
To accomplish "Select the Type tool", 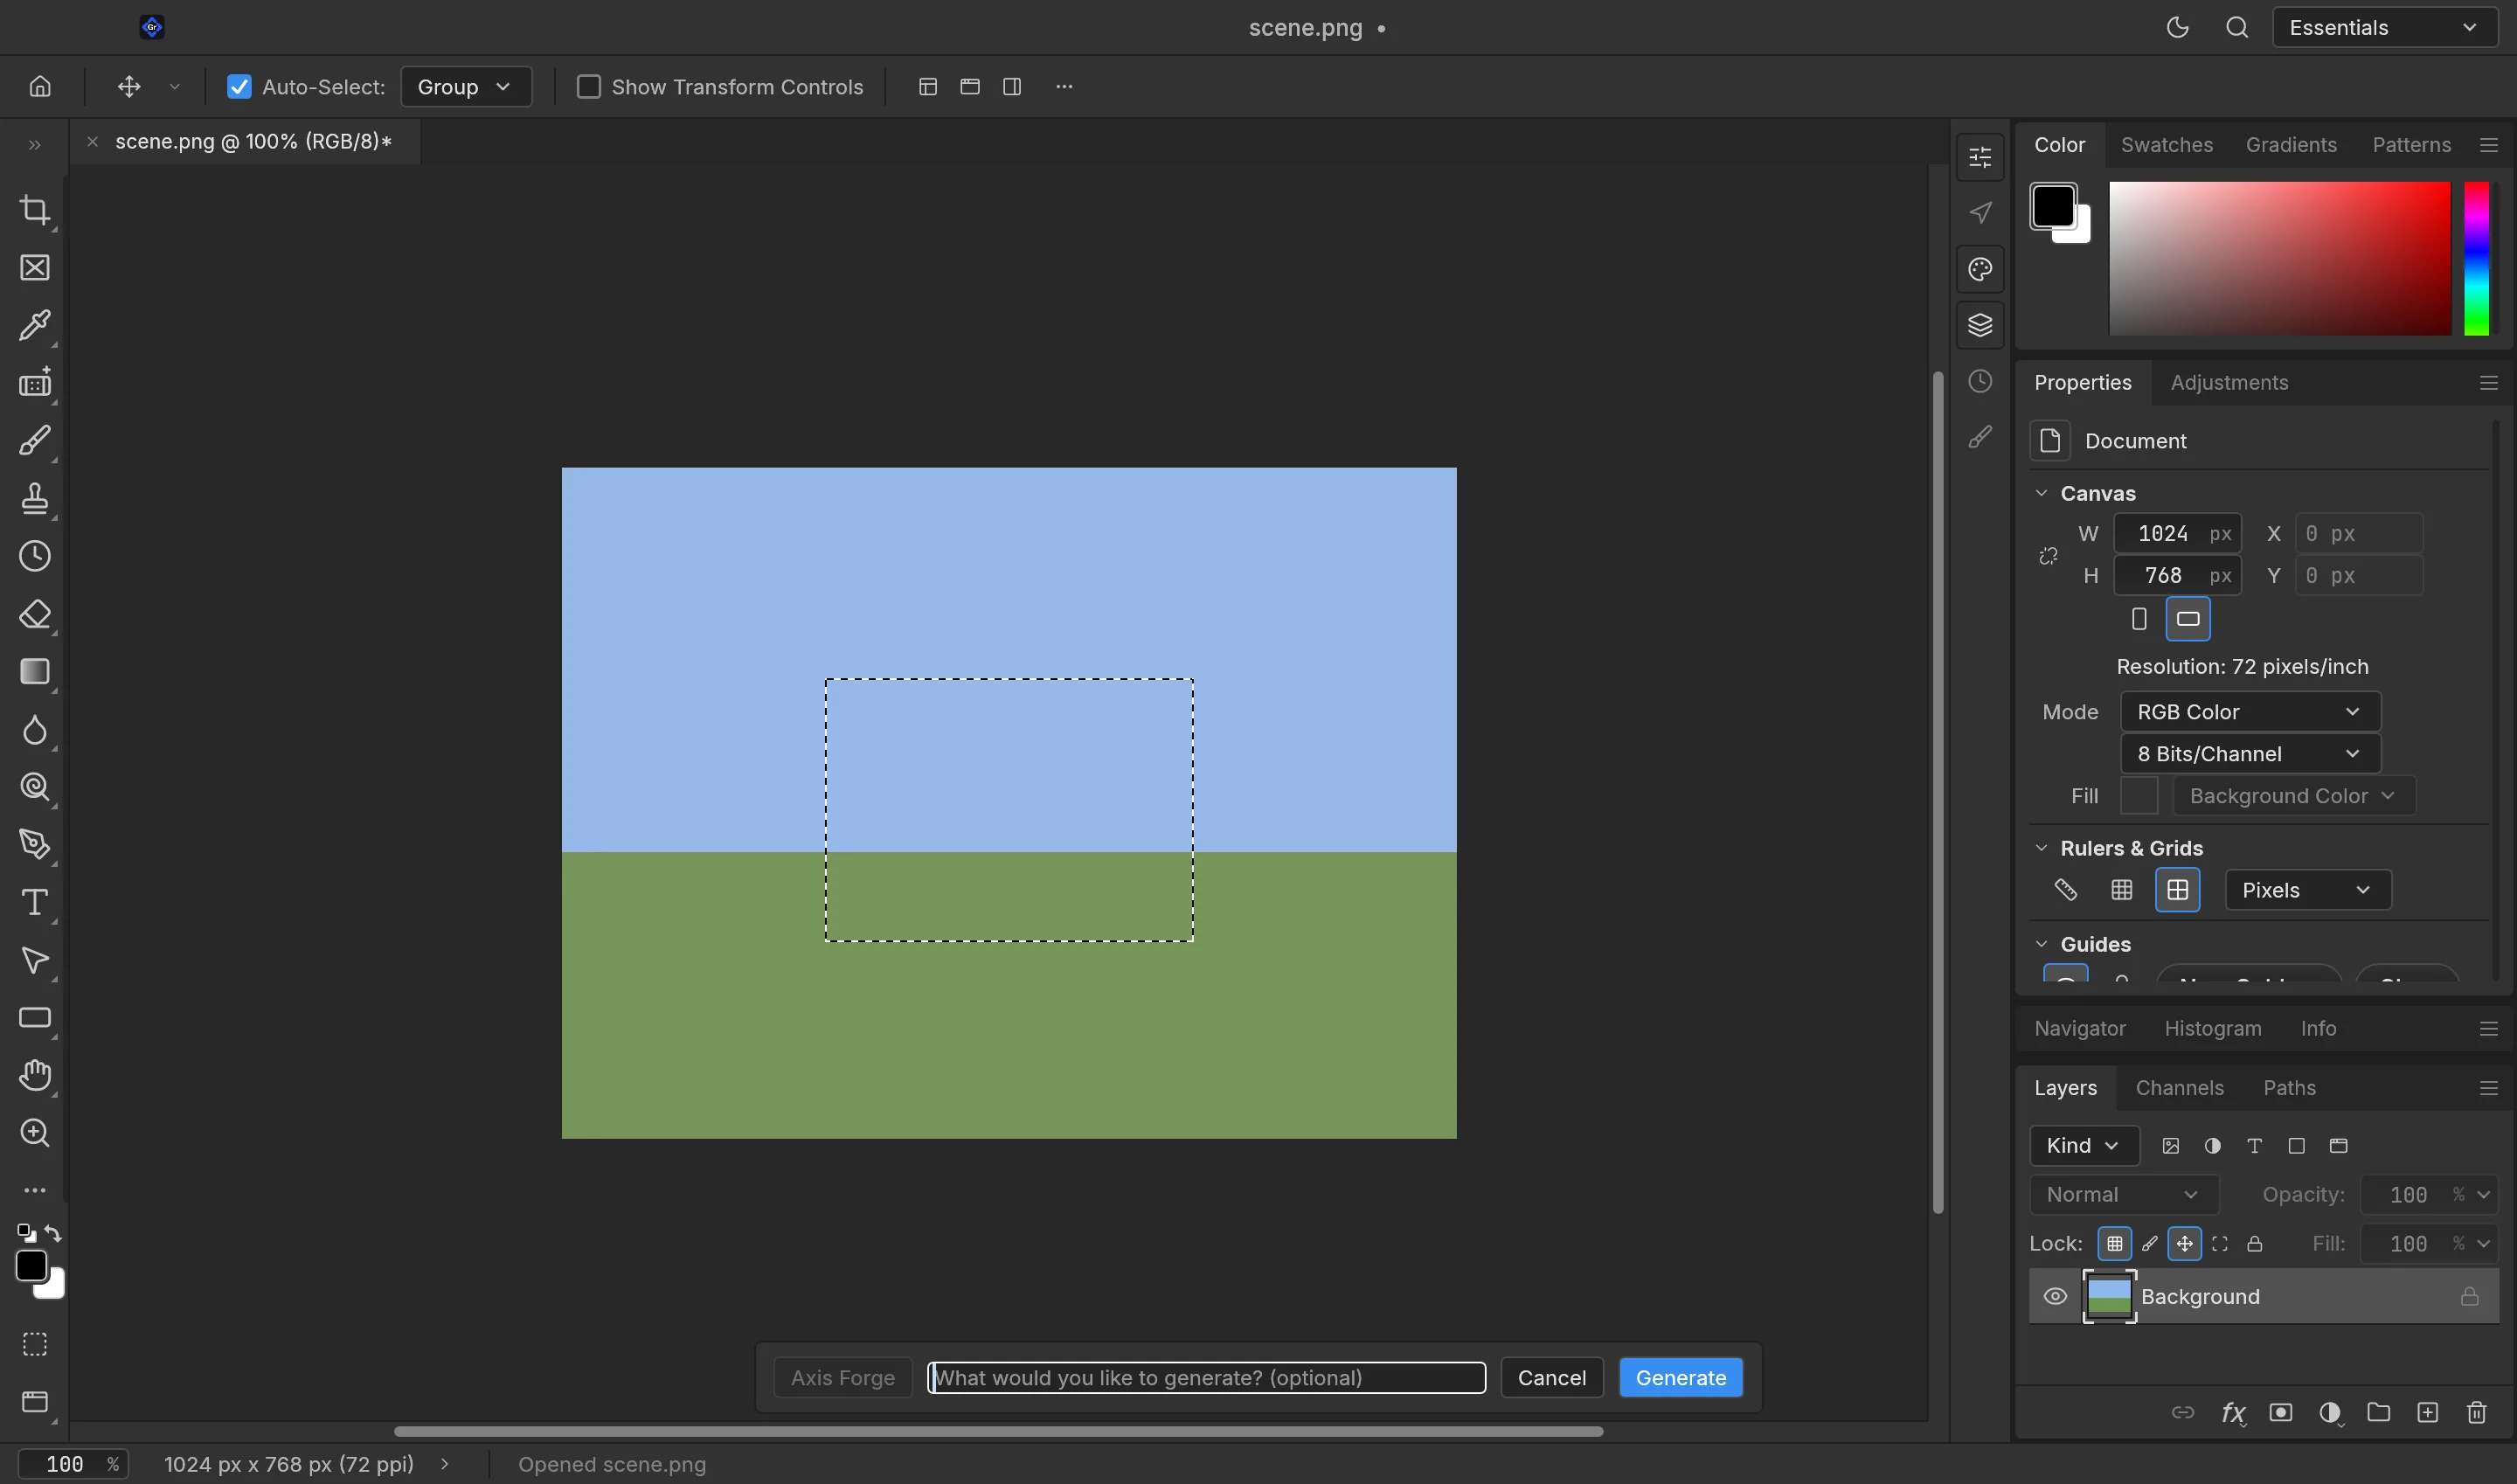I will pyautogui.click(x=35, y=902).
